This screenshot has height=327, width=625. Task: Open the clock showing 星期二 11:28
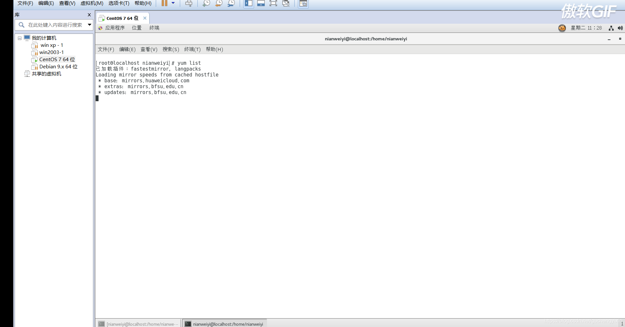(x=586, y=28)
